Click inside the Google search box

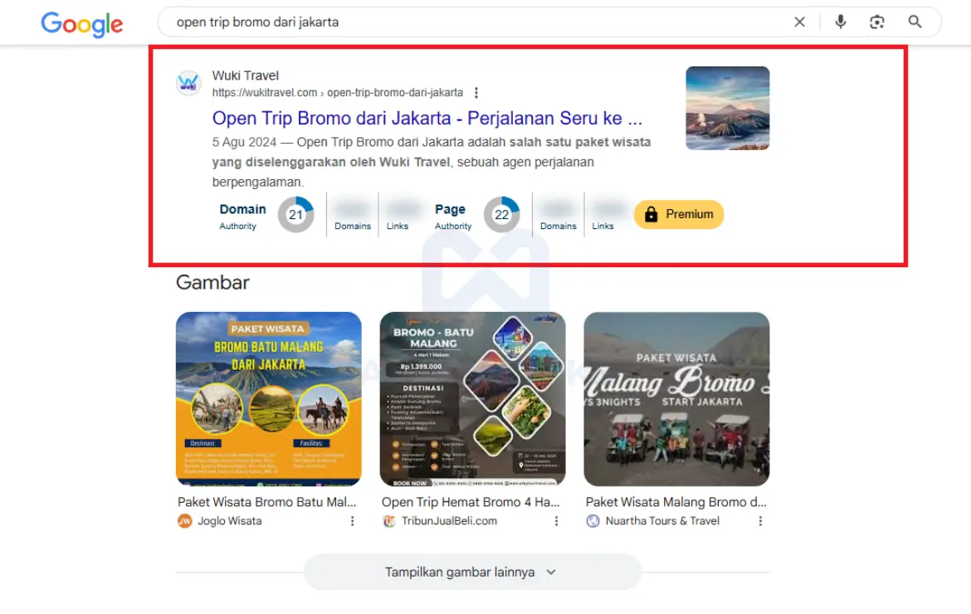pyautogui.click(x=477, y=22)
